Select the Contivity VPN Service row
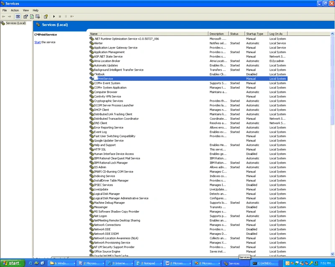The height and width of the screenshot is (267, 335). click(188, 96)
